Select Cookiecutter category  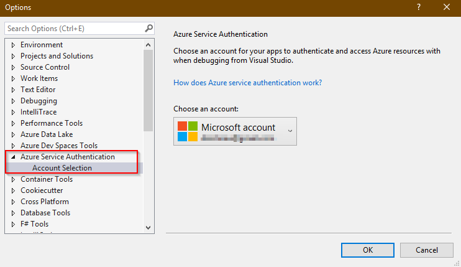click(x=42, y=190)
